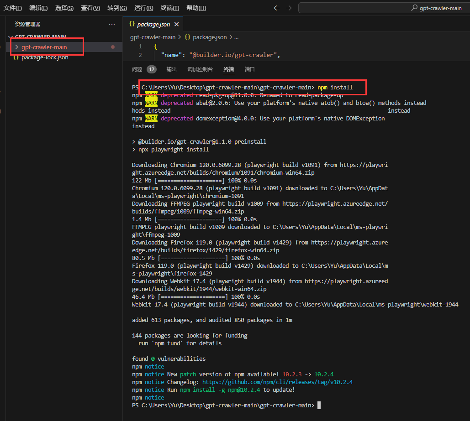
Task: Open the npm releases changelog link
Action: (x=277, y=382)
